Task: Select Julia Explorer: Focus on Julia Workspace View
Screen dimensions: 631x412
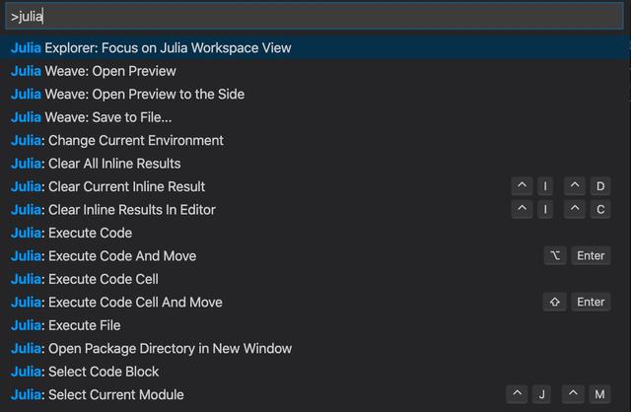Action: click(151, 48)
